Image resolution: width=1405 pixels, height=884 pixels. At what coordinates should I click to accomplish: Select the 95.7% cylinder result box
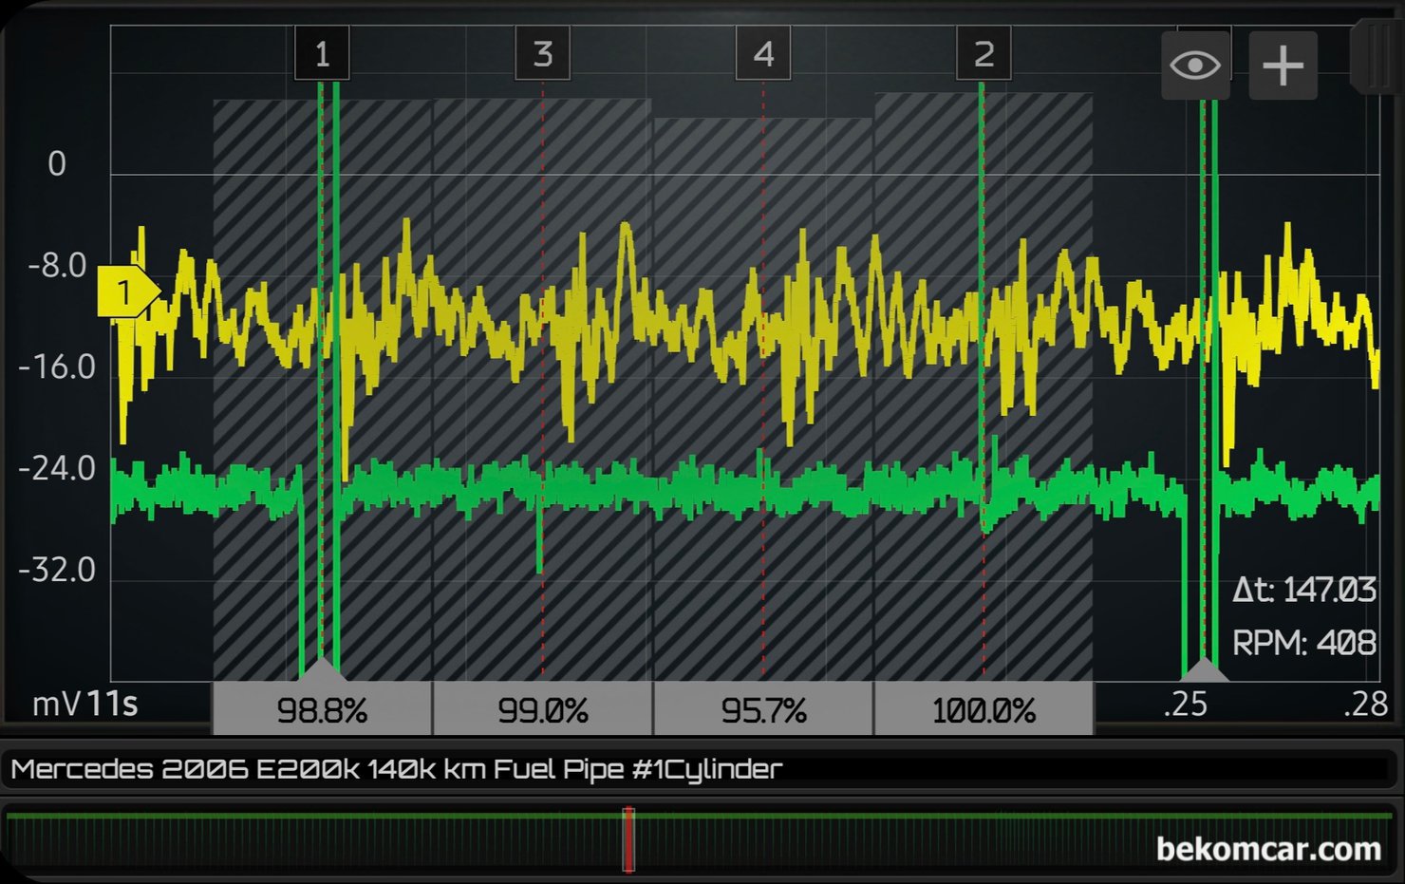[763, 709]
